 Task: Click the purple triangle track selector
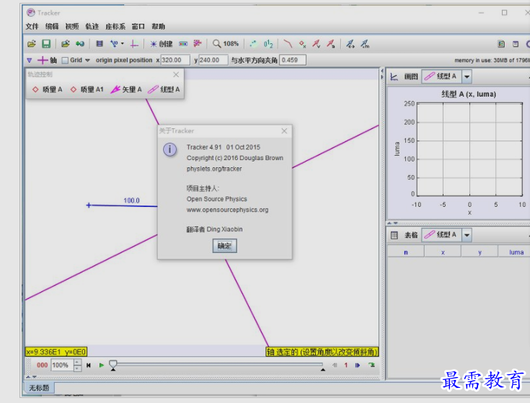point(30,60)
